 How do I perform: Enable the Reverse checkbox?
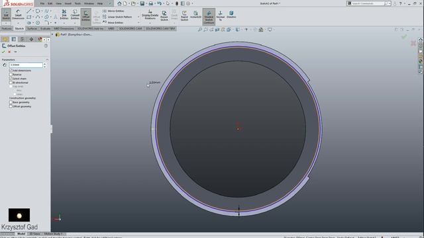[x=11, y=75]
